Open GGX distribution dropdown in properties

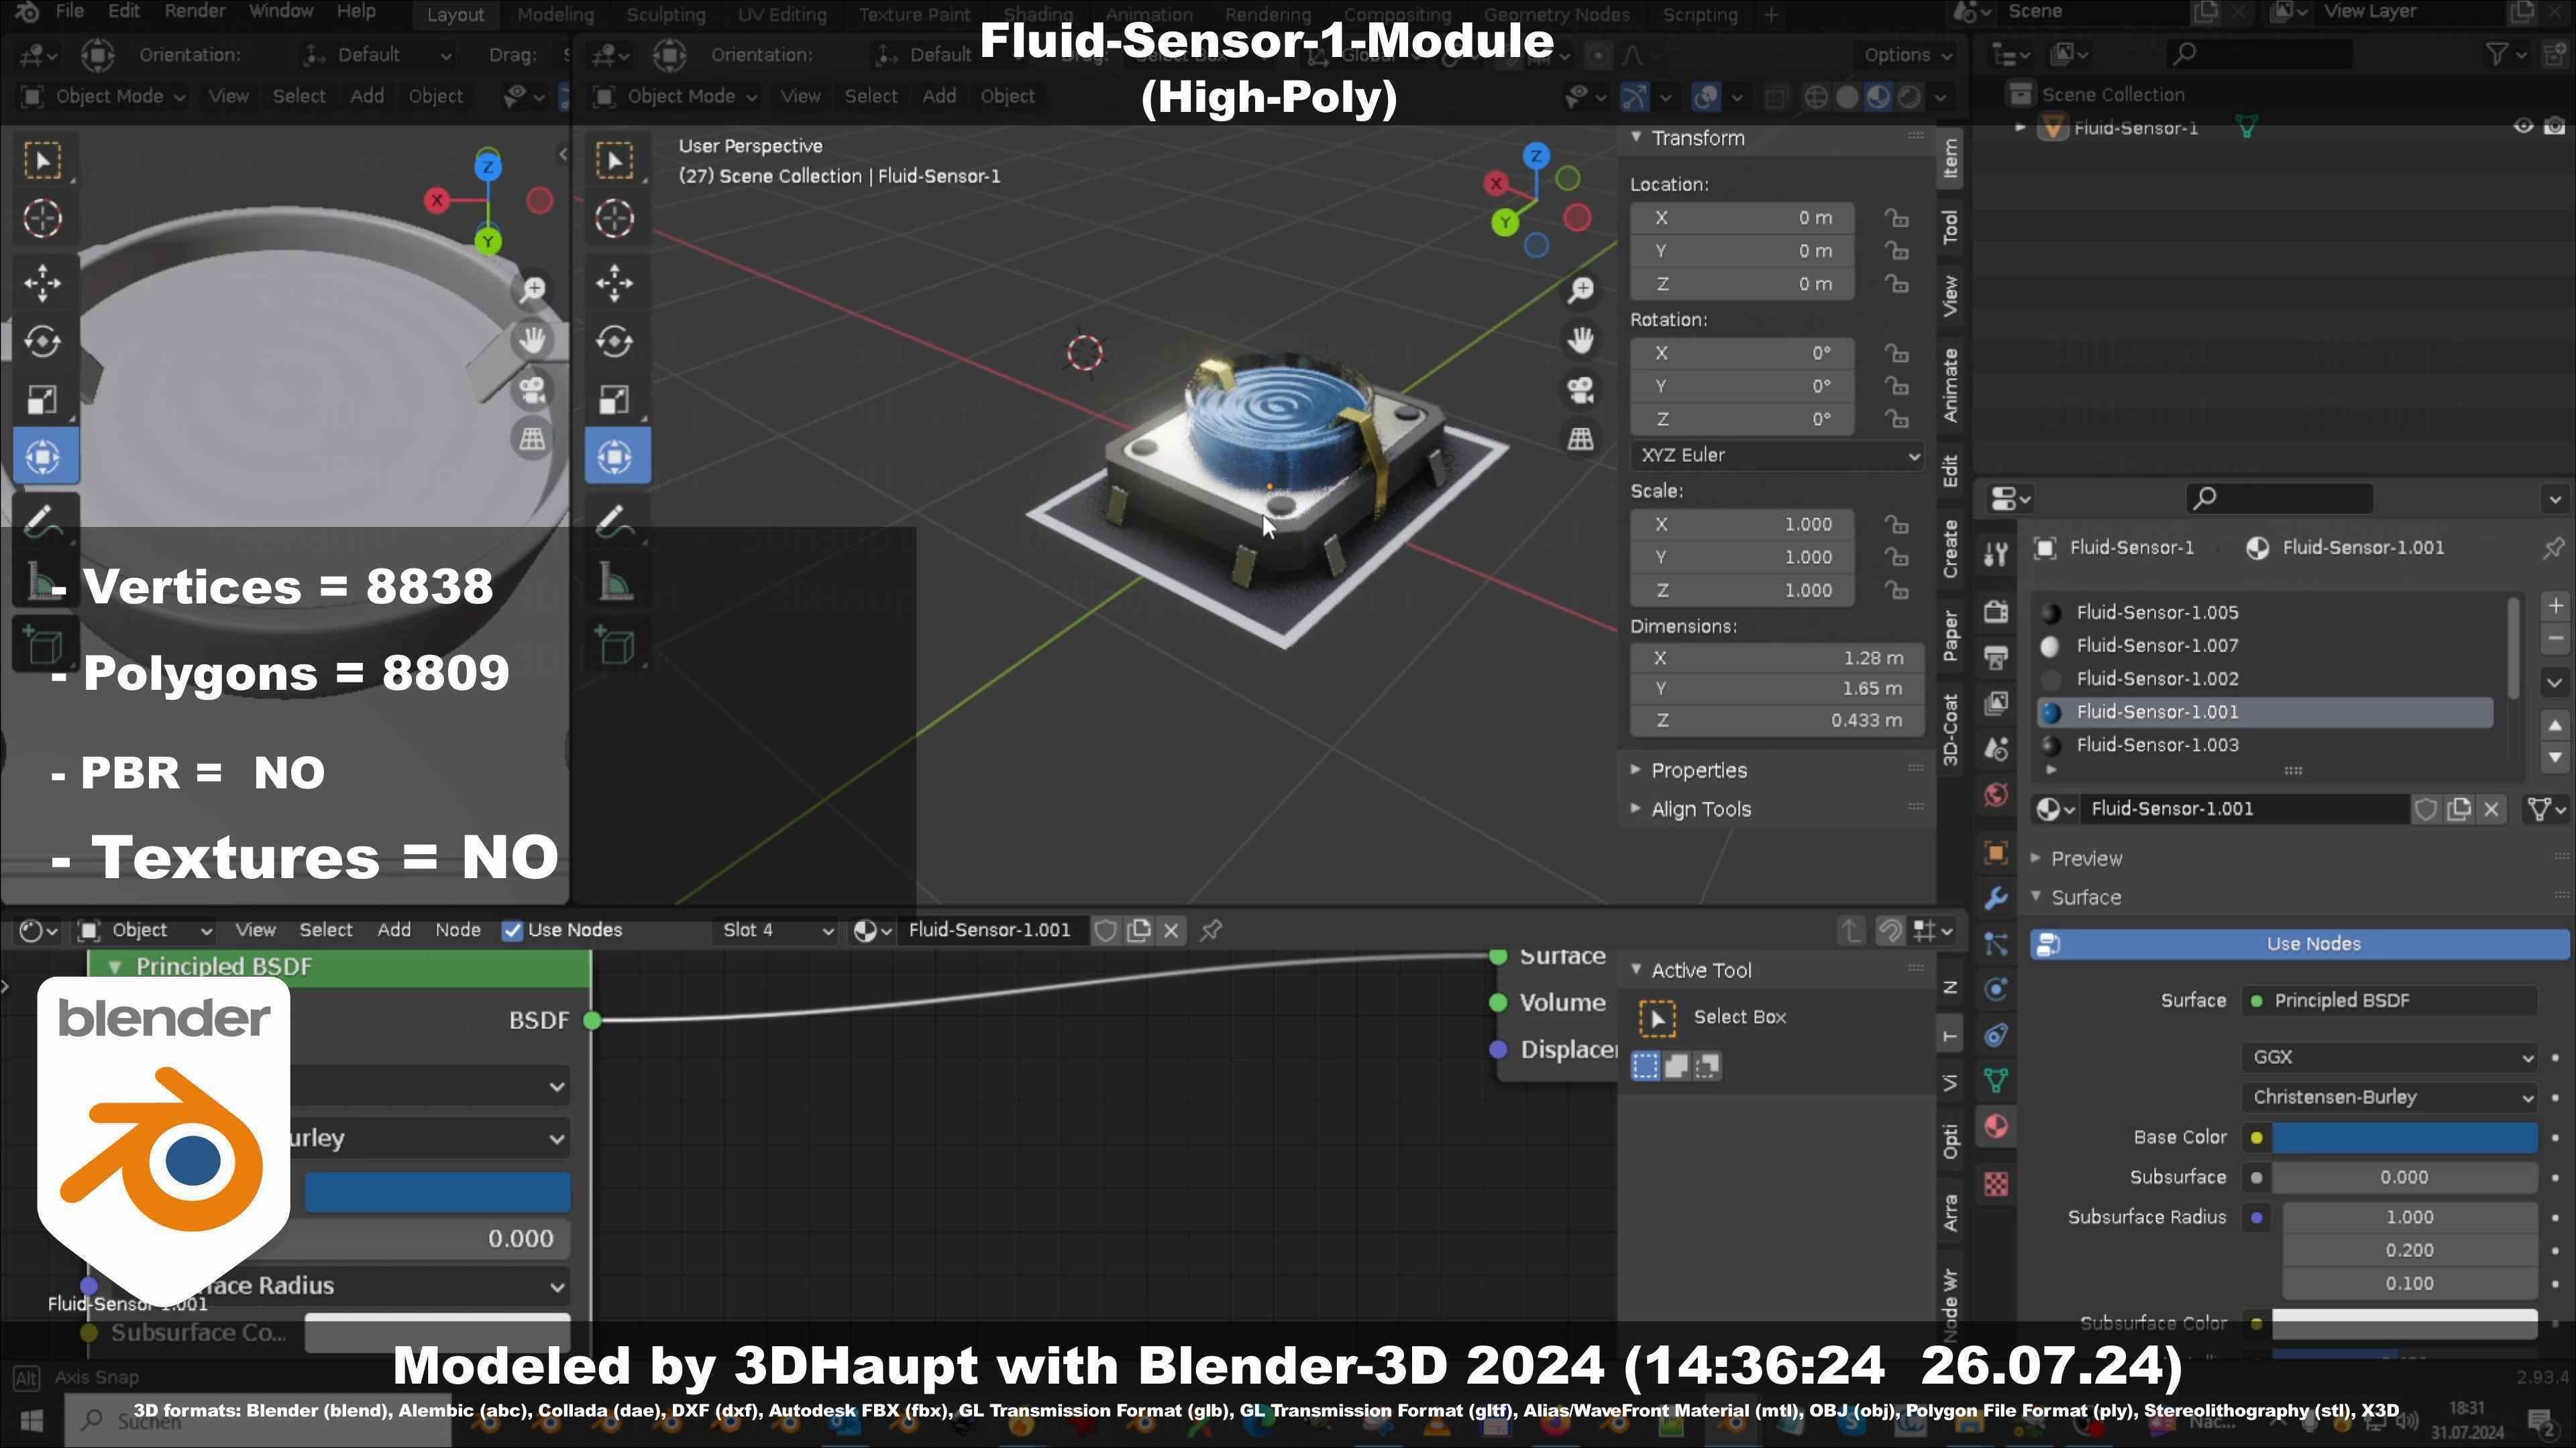coord(2389,1057)
